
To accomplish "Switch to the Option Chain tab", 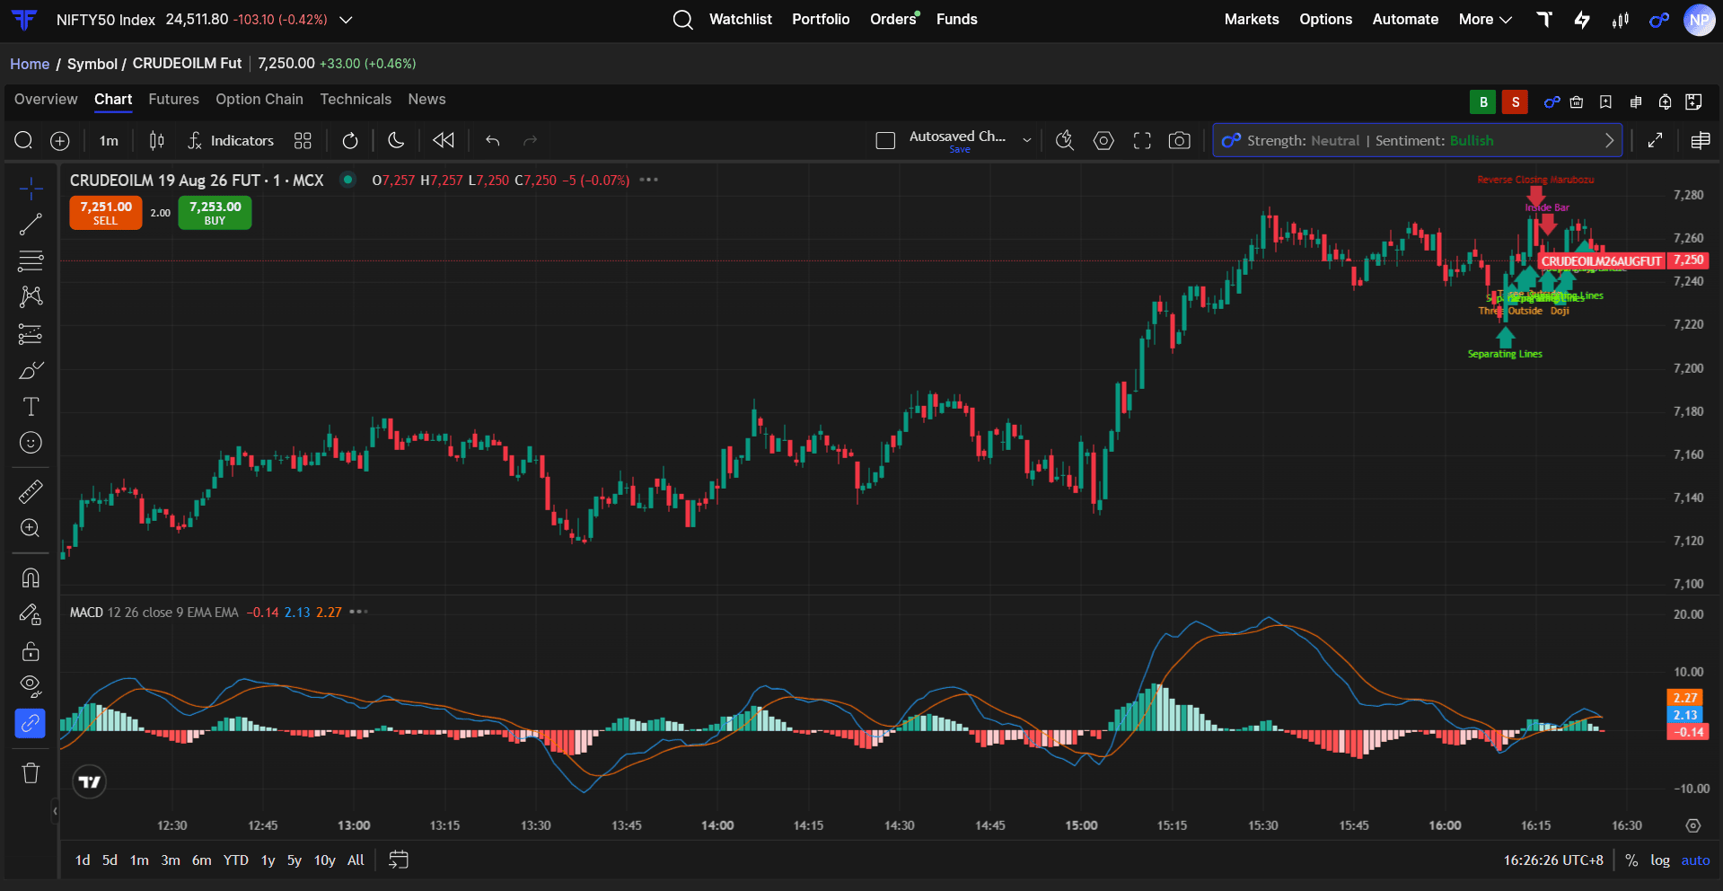I will tap(259, 100).
